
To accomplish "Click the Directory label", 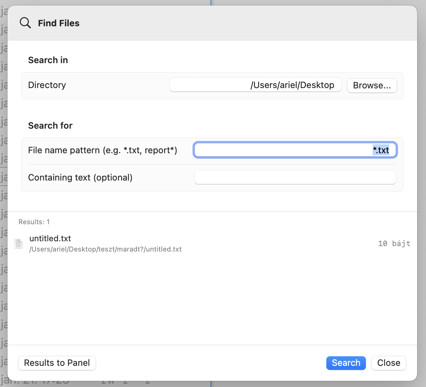I will [47, 85].
